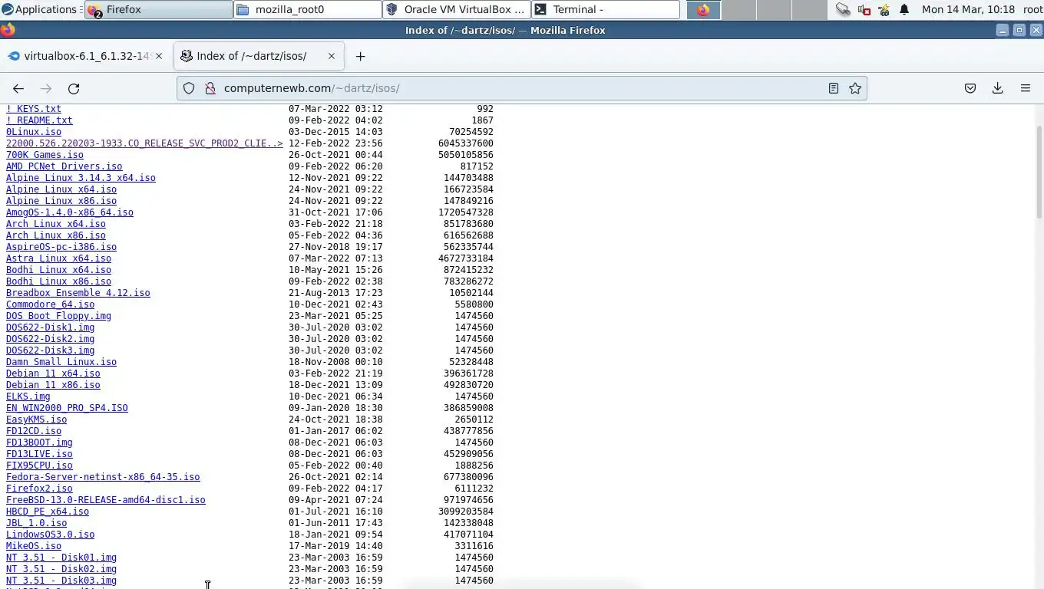Download DOS Boot Floppy.img
The height and width of the screenshot is (589, 1044).
tap(58, 316)
